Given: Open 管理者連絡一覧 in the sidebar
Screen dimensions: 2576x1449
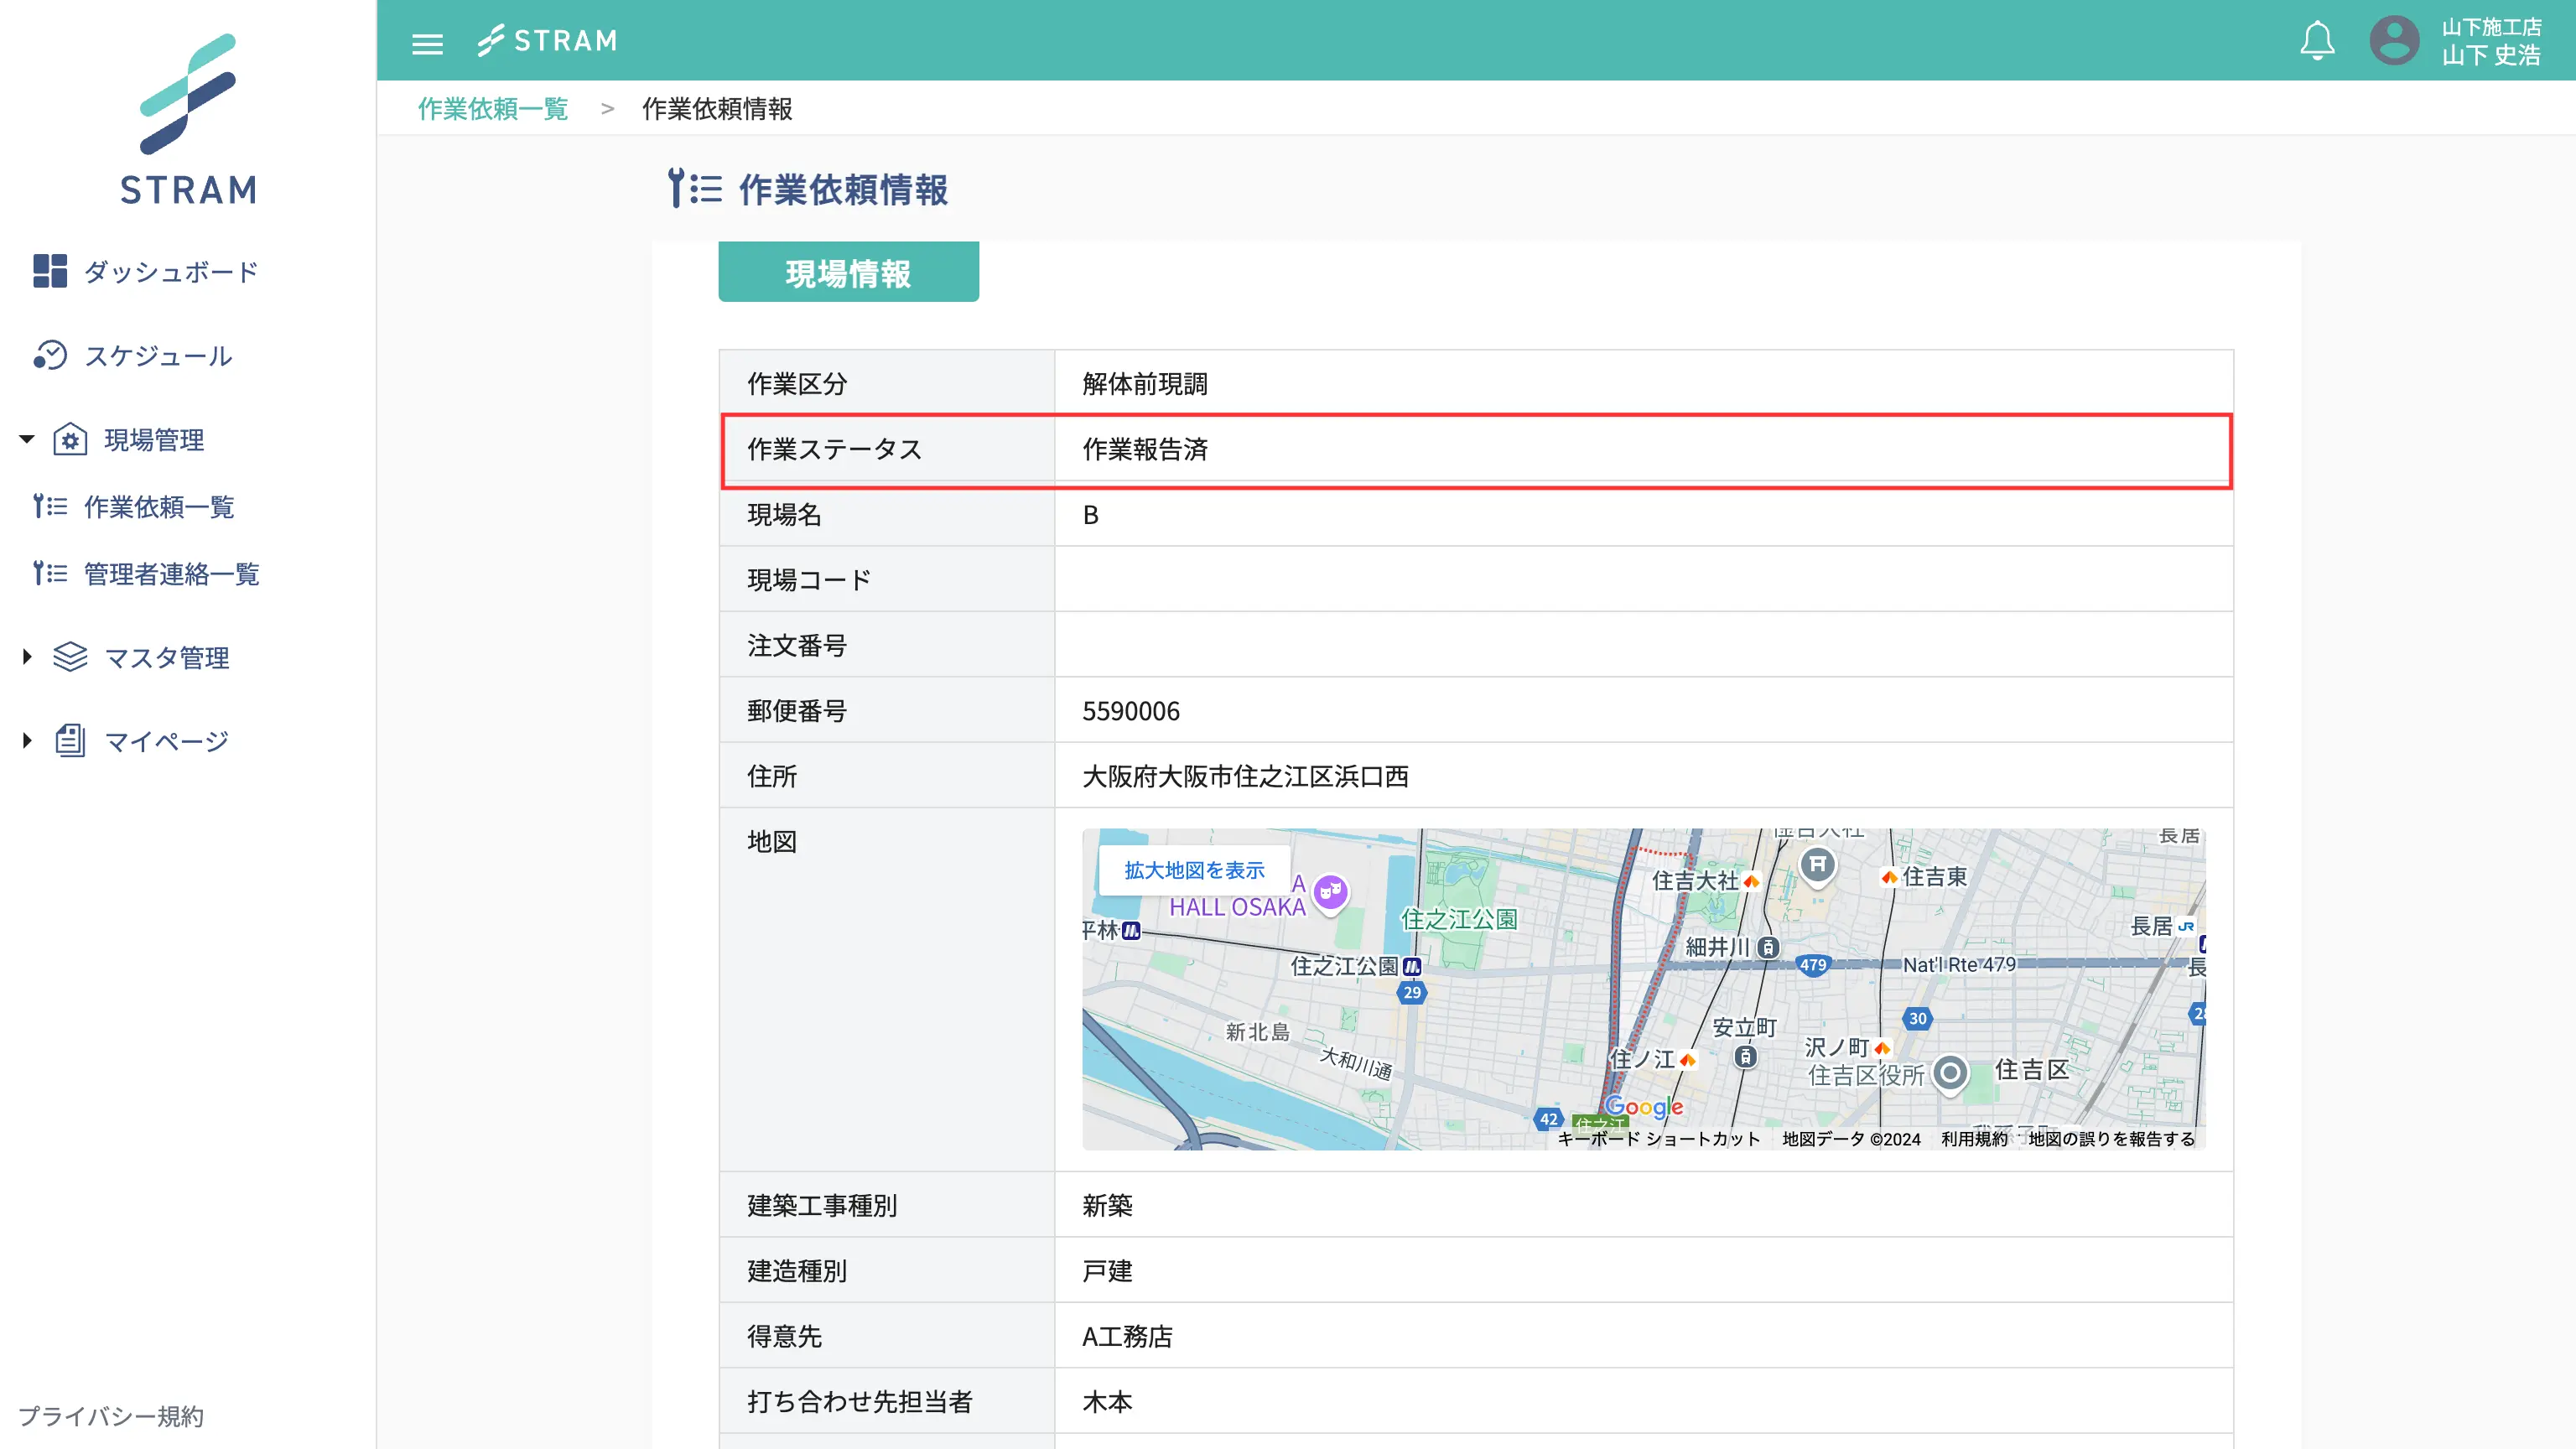Looking at the screenshot, I should click(x=171, y=574).
